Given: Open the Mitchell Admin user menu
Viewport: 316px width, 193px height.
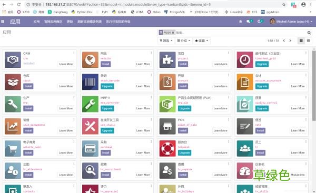Looking at the screenshot, I should (x=291, y=22).
